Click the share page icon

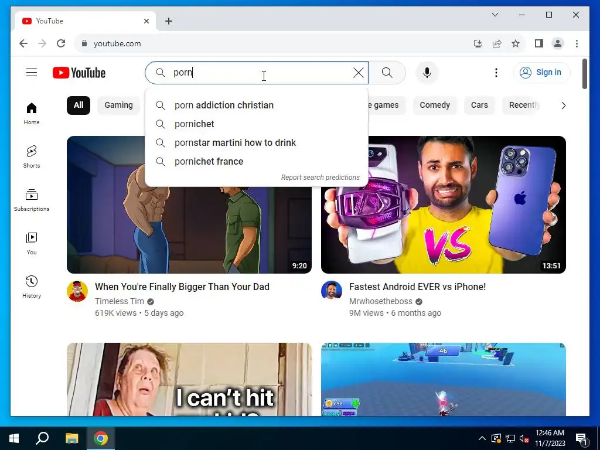[x=497, y=43]
